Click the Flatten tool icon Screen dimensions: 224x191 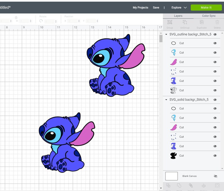tap(204, 186)
